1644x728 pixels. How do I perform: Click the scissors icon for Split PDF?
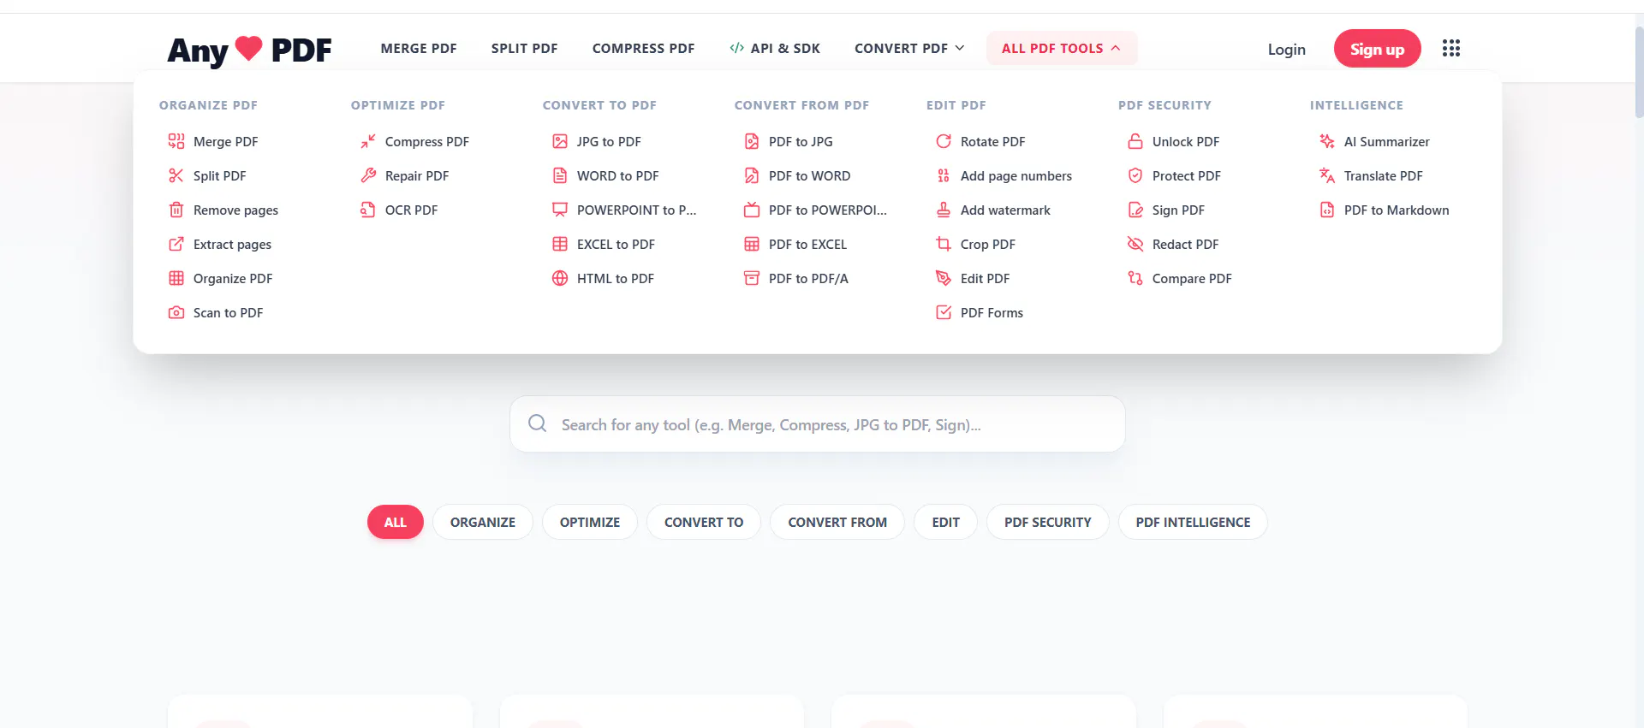(176, 175)
